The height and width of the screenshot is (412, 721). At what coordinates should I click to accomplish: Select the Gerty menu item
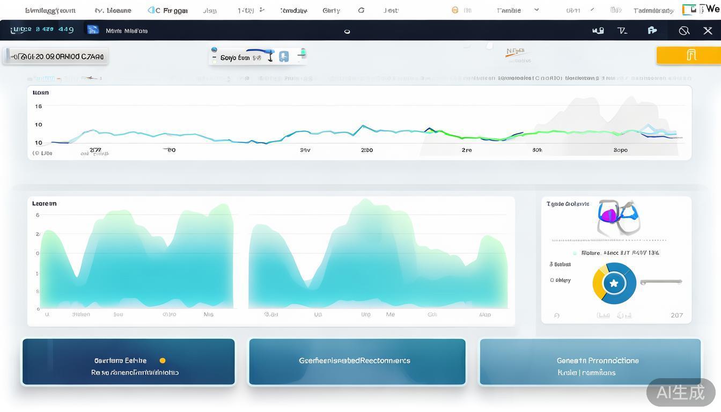click(x=331, y=10)
